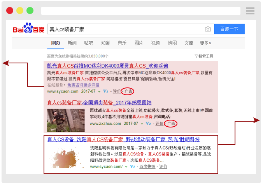Click www.sycaon.com/ URL in third result
This screenshot has height=185, width=263.
[x=106, y=167]
